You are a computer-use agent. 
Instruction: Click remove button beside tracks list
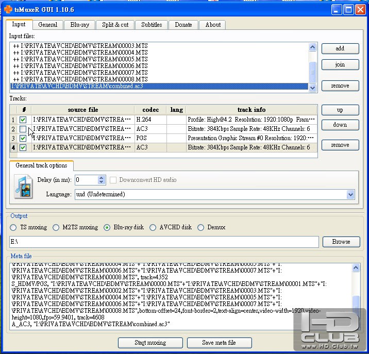(x=340, y=145)
